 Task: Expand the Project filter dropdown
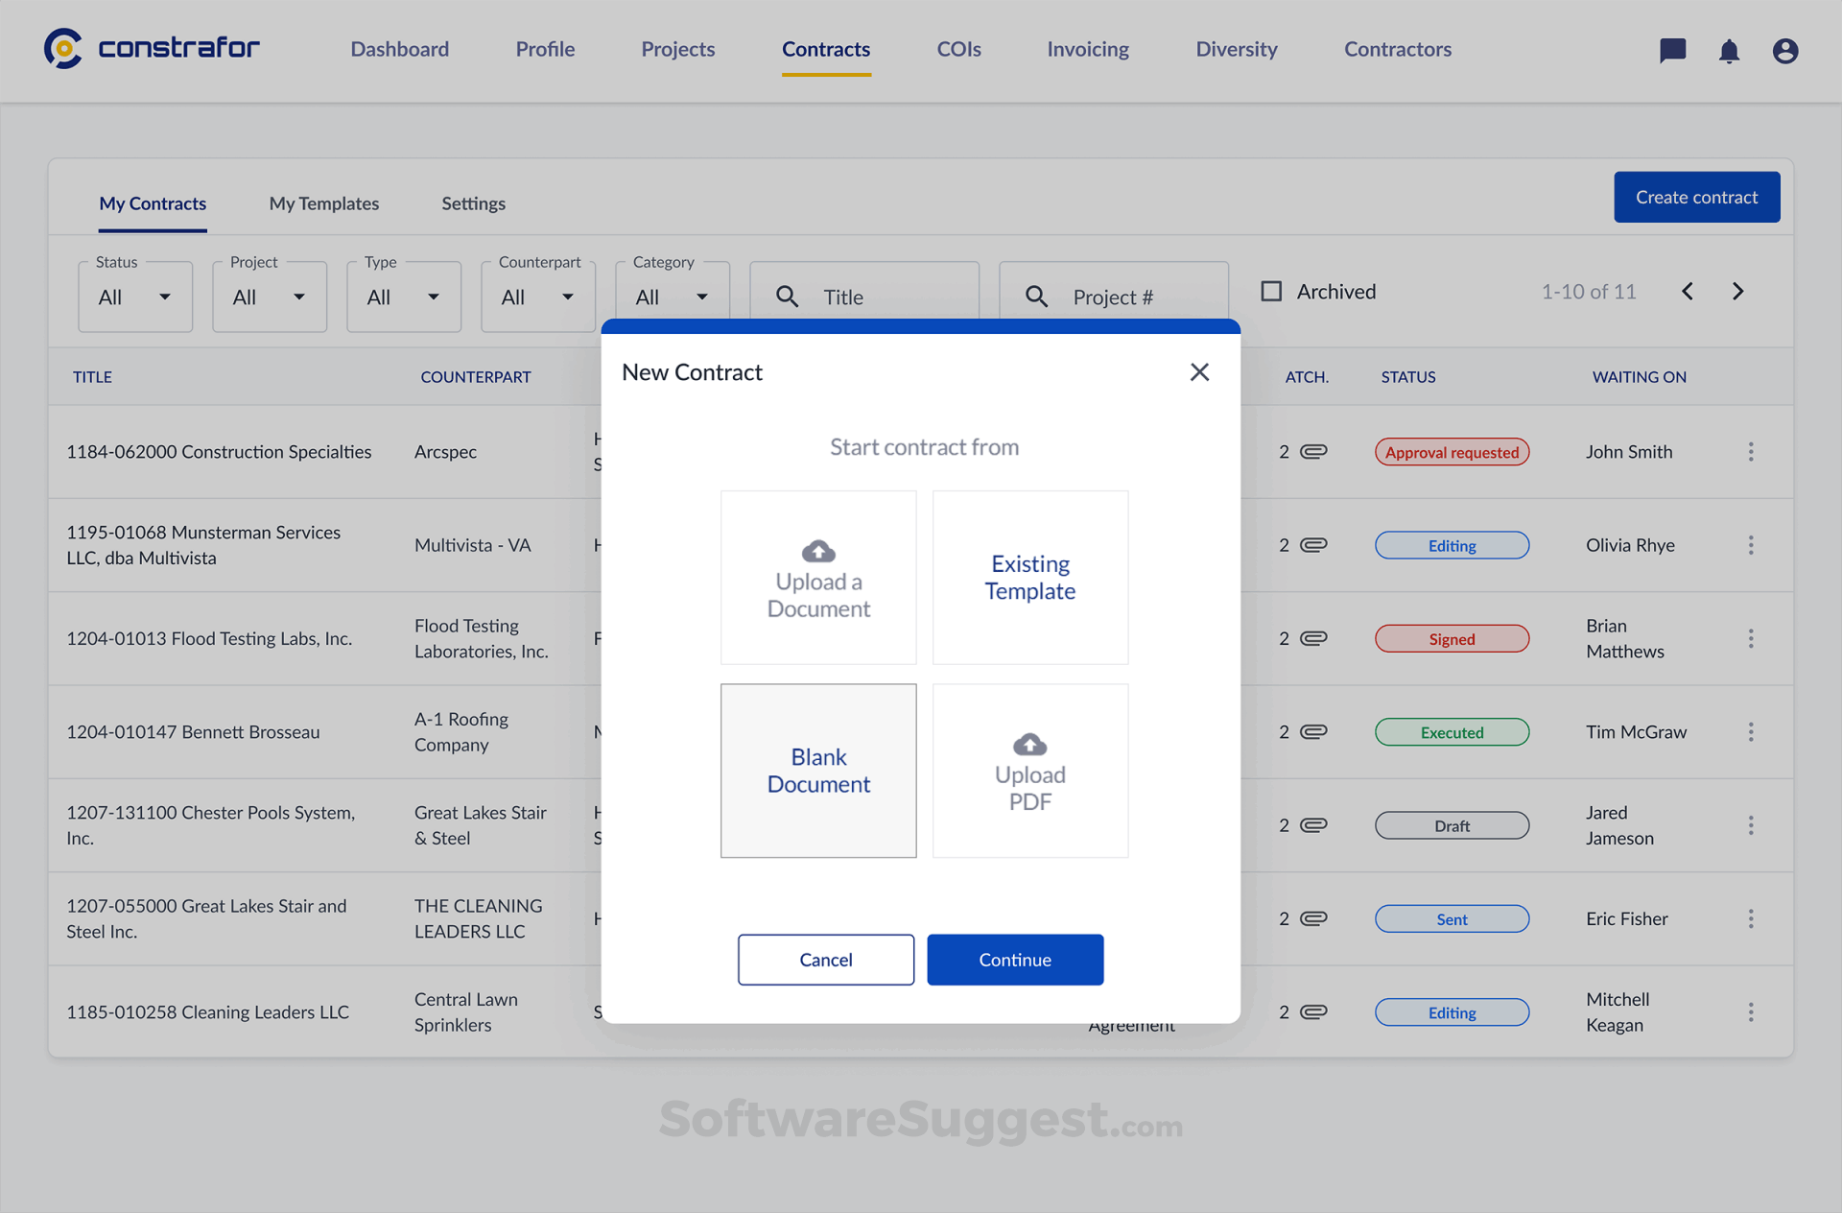(x=270, y=297)
